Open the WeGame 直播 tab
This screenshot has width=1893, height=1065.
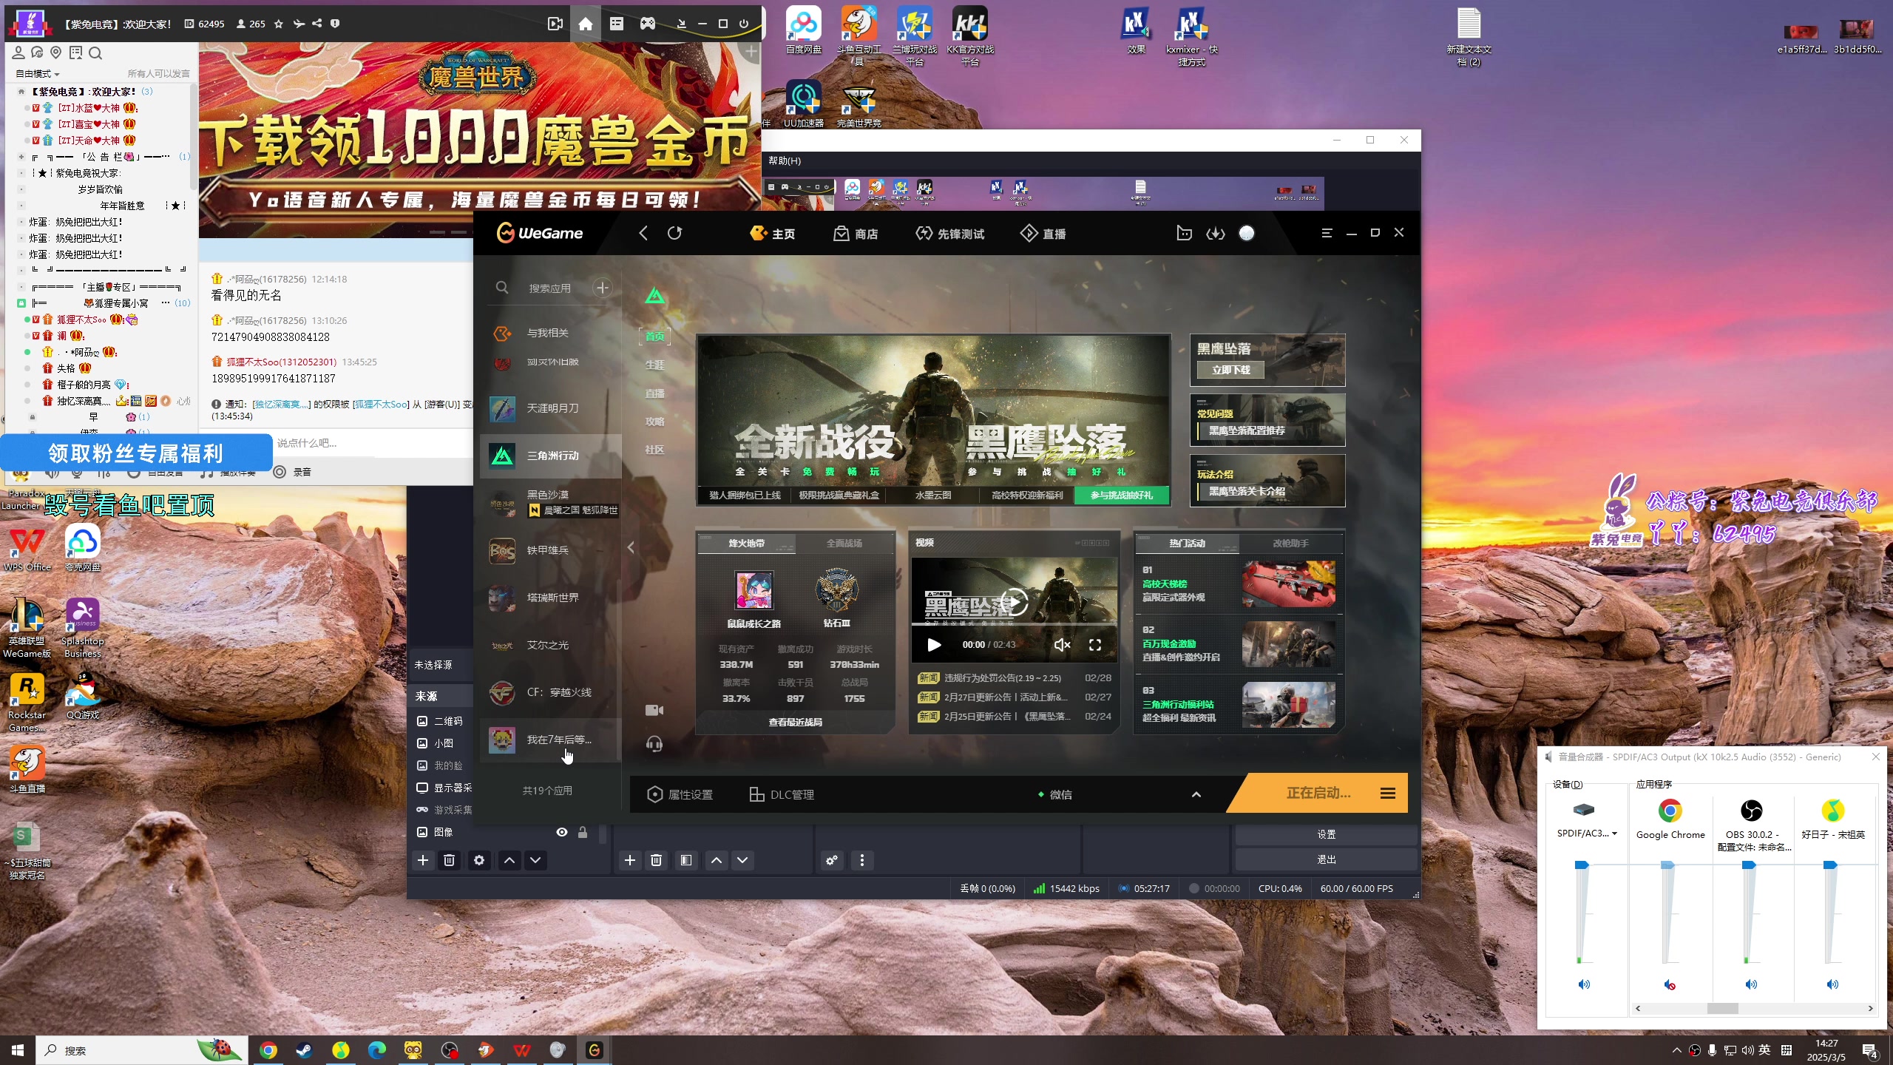coord(1043,234)
